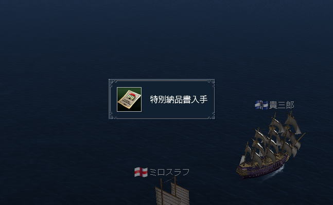The width and height of the screenshot is (333, 205).
Task: Target the purple-hulled galleon of 貴三郎
Action: coord(271,145)
